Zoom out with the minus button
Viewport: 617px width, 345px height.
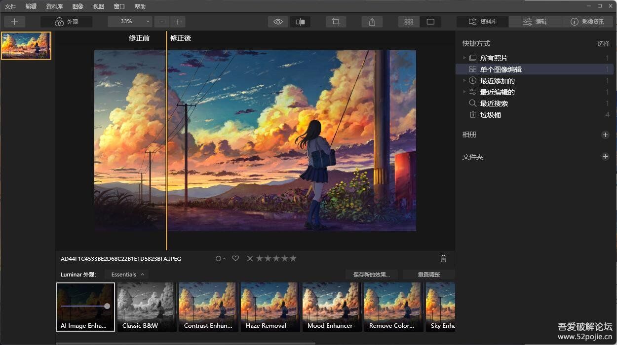point(162,22)
